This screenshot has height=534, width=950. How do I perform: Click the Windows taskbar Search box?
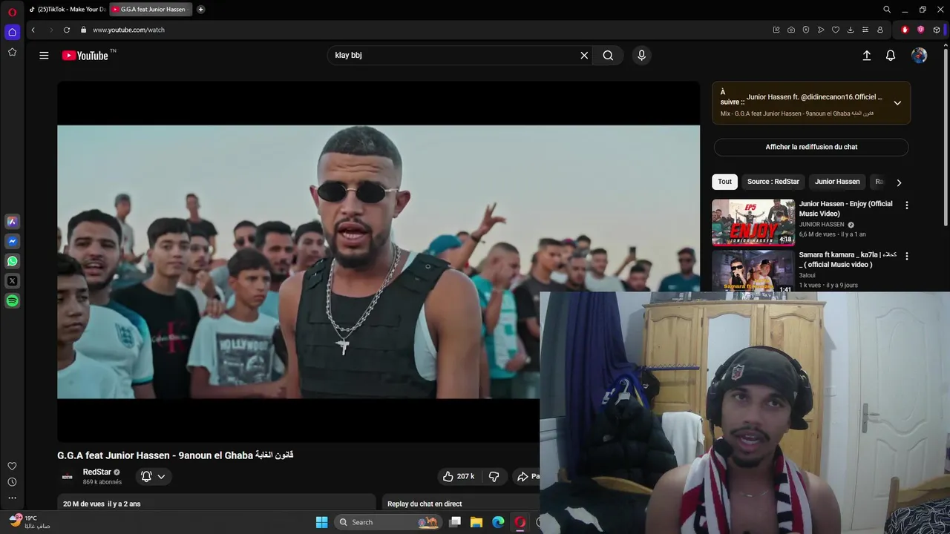387,522
